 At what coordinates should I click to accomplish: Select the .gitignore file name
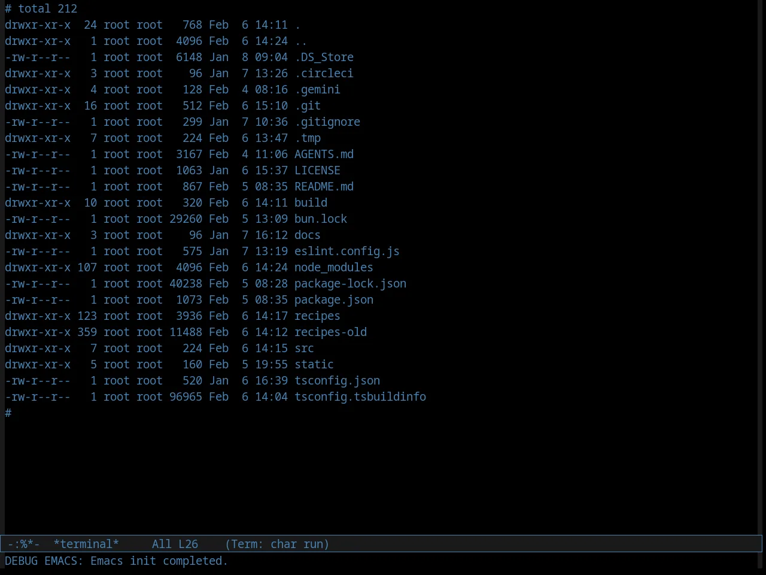(x=327, y=122)
